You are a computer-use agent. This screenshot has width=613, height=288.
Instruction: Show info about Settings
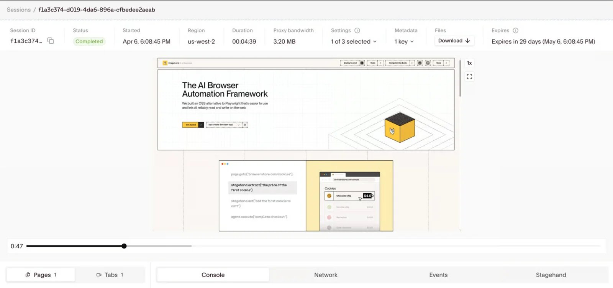tap(357, 30)
